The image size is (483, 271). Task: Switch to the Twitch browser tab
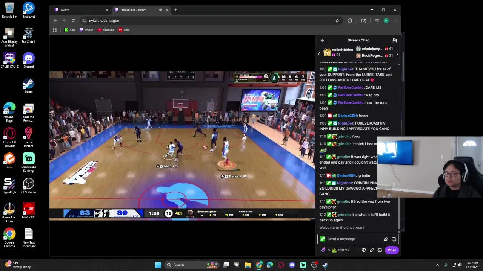pyautogui.click(x=81, y=10)
